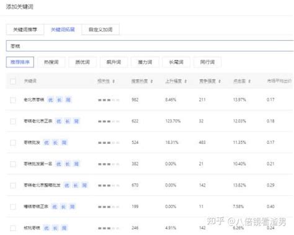294x235 pixels.
Task: Click relevance bar in row with heat 622
Action: 109,122
